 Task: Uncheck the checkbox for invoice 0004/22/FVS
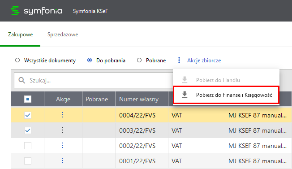click(x=28, y=115)
